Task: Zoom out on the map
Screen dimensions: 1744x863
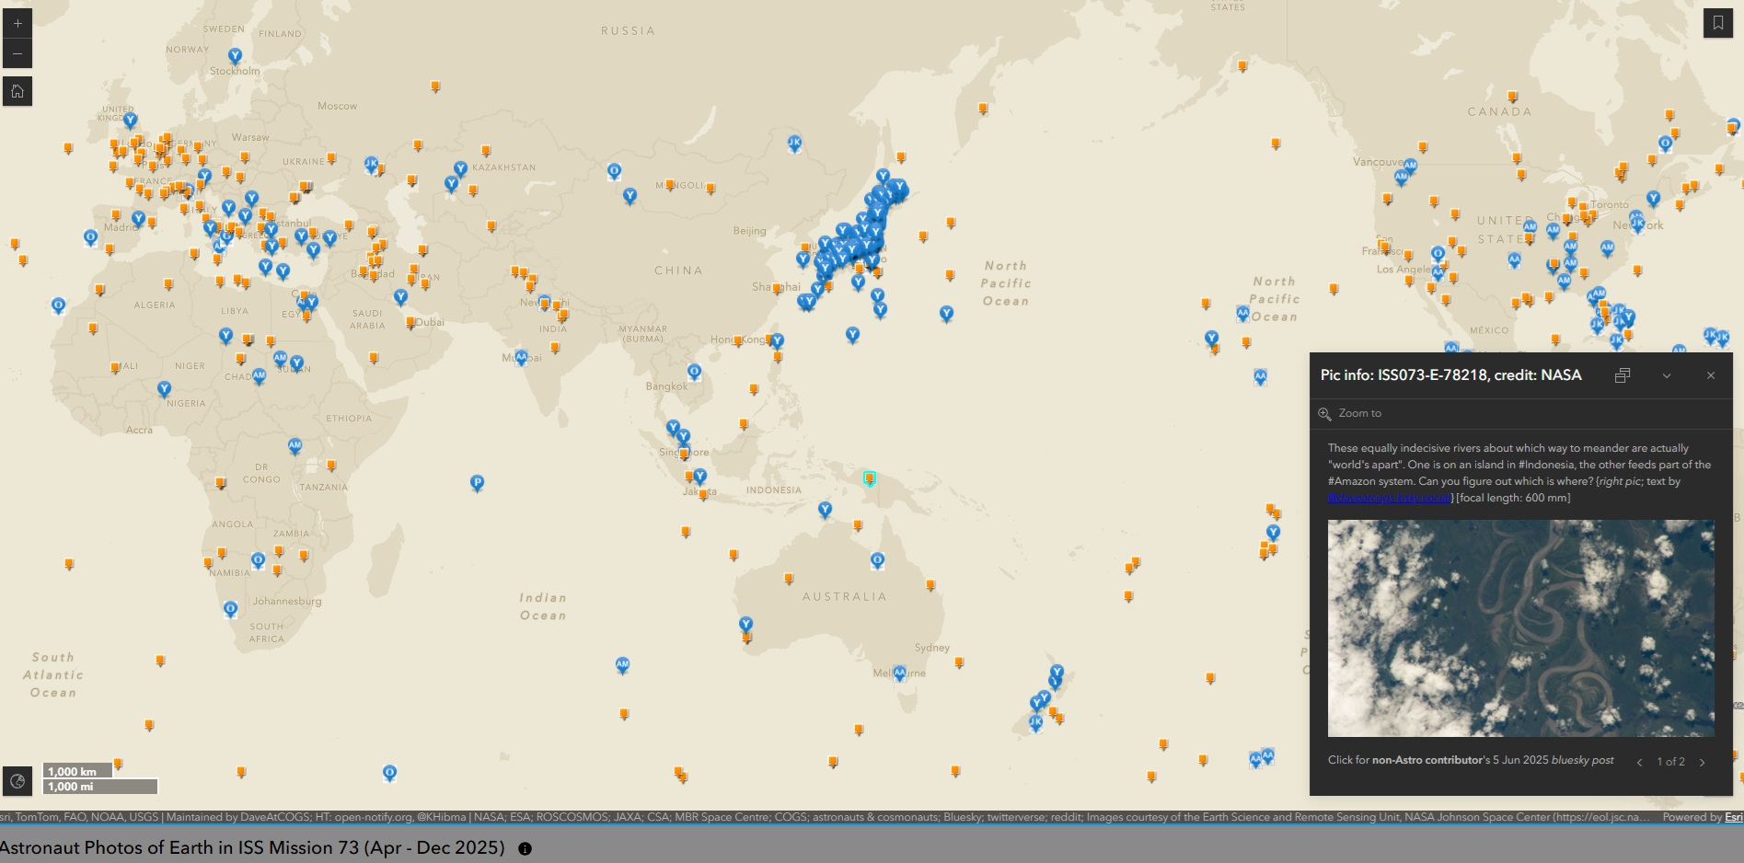Action: click(17, 54)
